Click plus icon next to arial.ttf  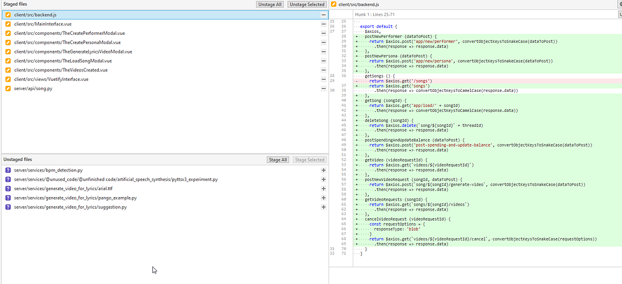pyautogui.click(x=323, y=188)
